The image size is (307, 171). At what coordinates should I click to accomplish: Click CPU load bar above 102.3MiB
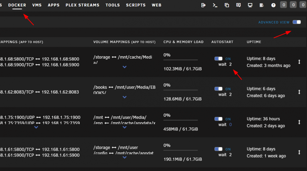[x=181, y=60]
